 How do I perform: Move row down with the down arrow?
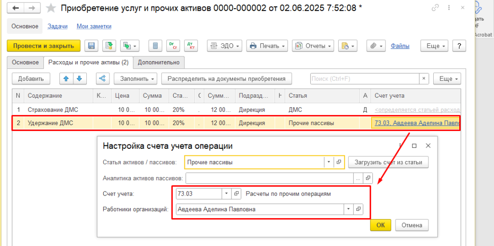point(79,78)
